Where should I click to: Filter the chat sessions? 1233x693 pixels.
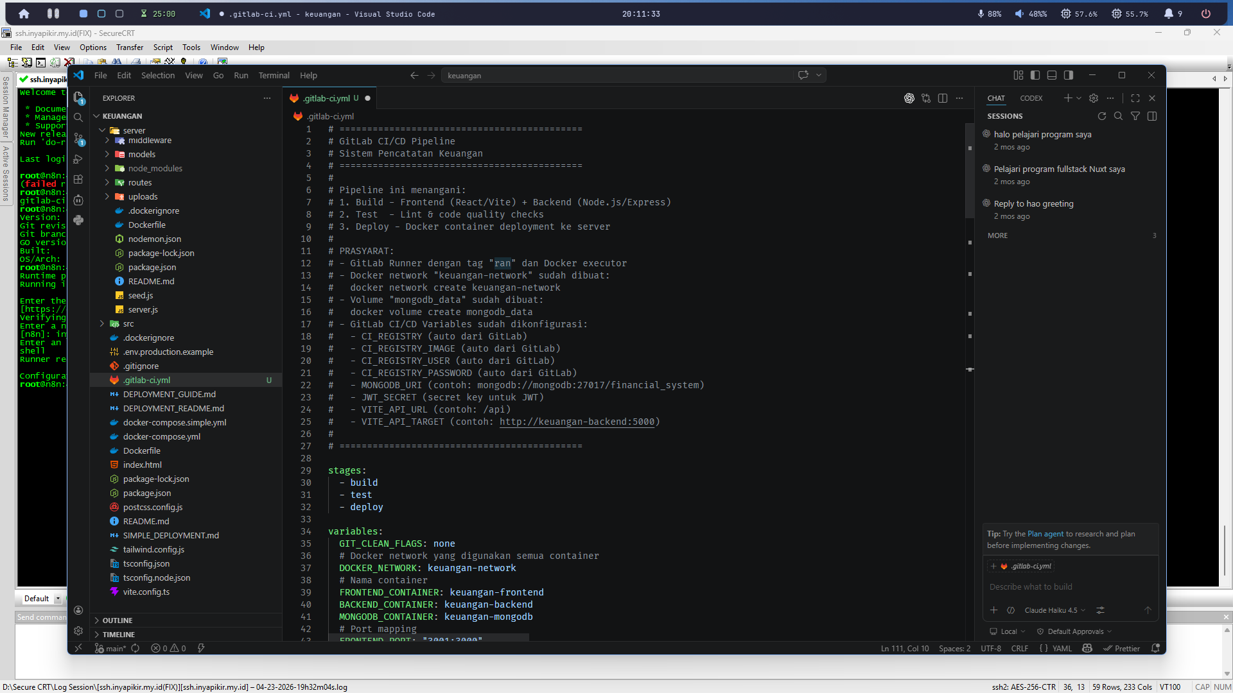[1135, 116]
